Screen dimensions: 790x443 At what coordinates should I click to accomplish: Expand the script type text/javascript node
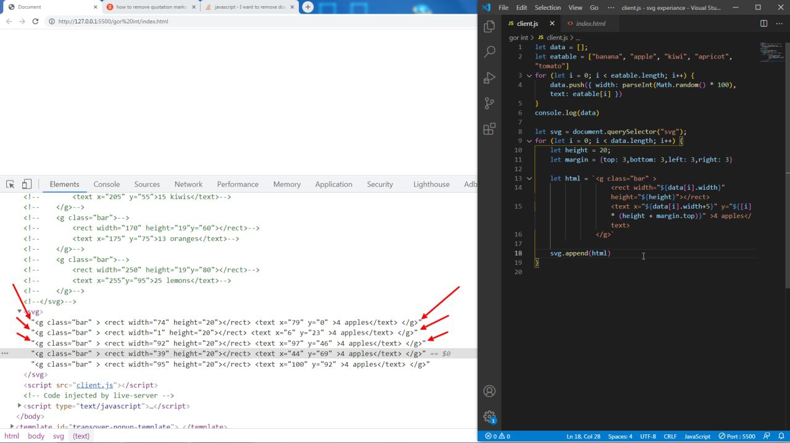[x=20, y=405]
